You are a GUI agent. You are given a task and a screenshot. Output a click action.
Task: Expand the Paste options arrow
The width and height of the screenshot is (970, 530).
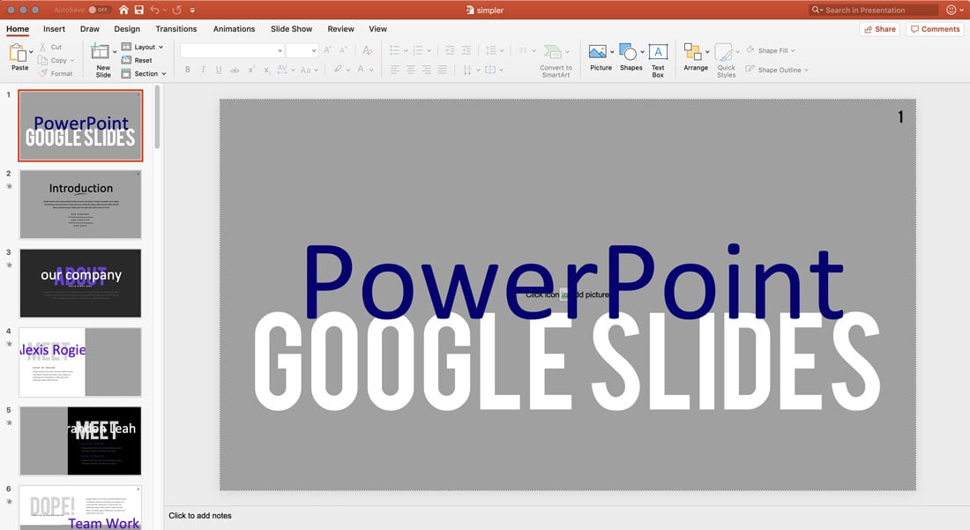(x=31, y=52)
